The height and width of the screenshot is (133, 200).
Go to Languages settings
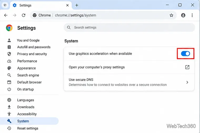coord(26,100)
